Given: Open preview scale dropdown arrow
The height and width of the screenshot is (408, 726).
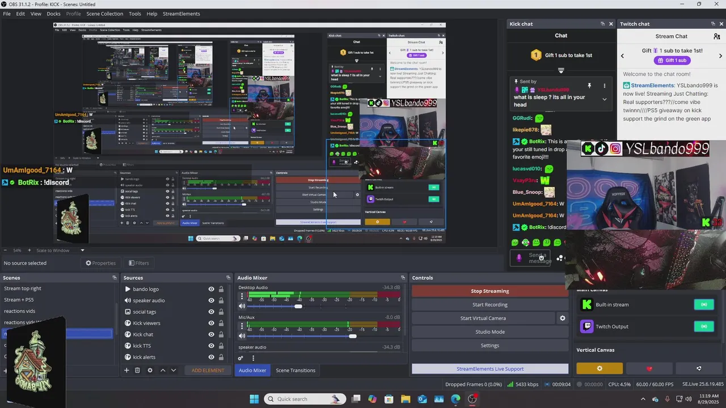Looking at the screenshot, I should click(82, 250).
